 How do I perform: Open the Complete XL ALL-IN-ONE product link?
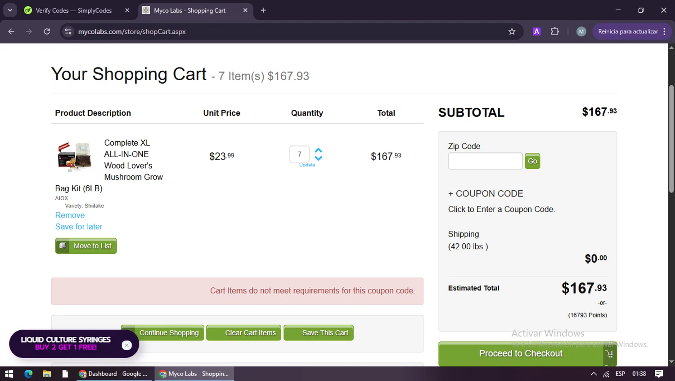click(133, 160)
